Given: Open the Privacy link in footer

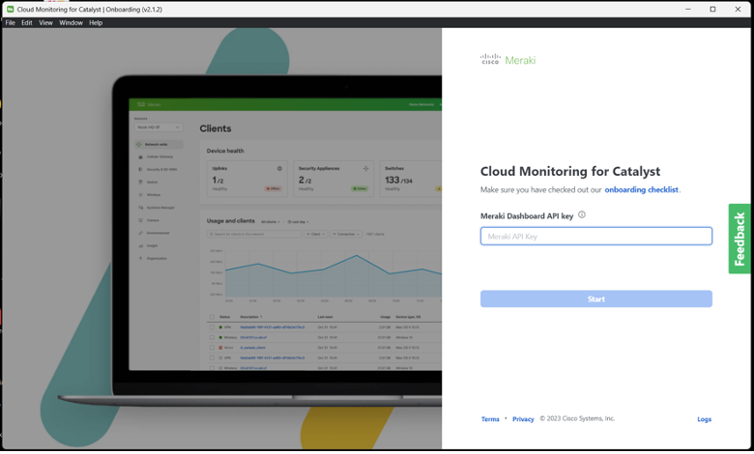Looking at the screenshot, I should click(x=523, y=419).
